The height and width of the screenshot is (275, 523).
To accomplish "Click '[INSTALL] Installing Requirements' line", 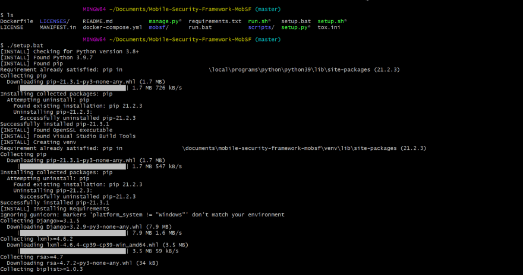I will 55,209.
